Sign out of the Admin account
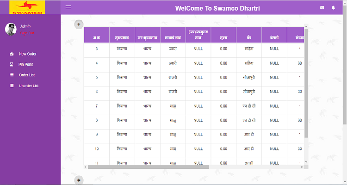This screenshot has height=185, width=347. [27, 33]
